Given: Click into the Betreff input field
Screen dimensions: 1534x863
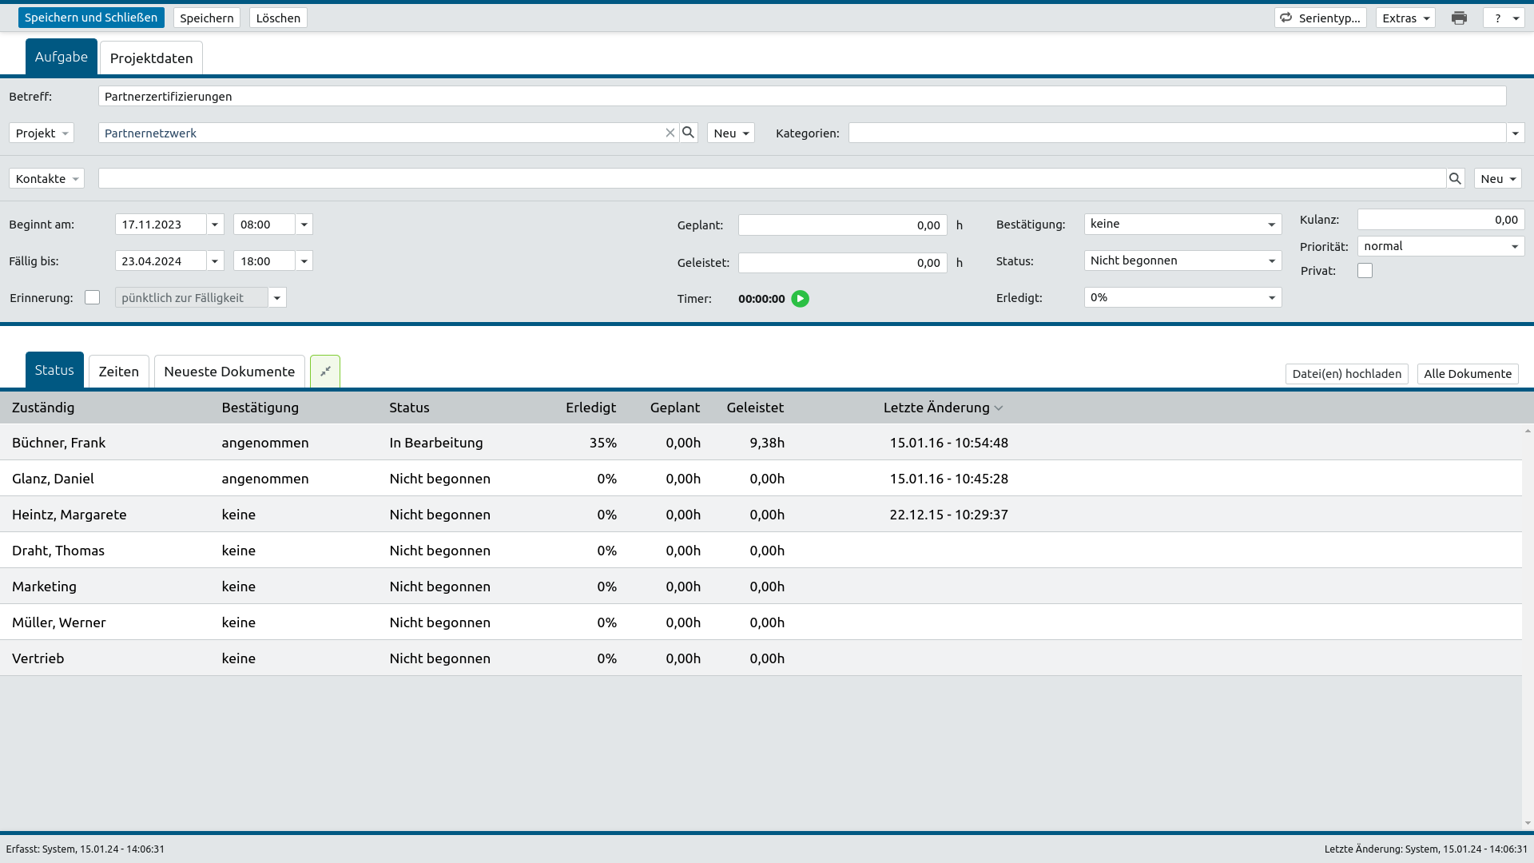Looking at the screenshot, I should tap(801, 97).
